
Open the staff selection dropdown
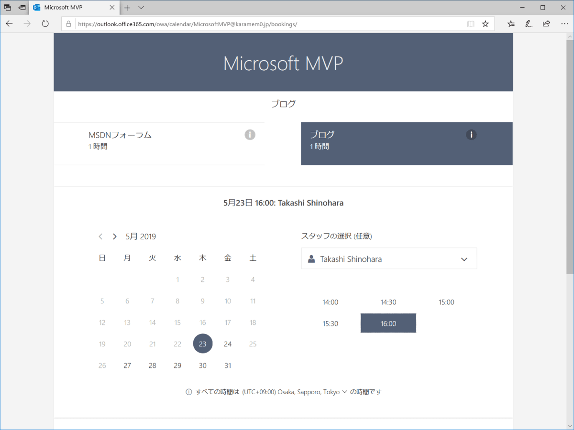(389, 258)
